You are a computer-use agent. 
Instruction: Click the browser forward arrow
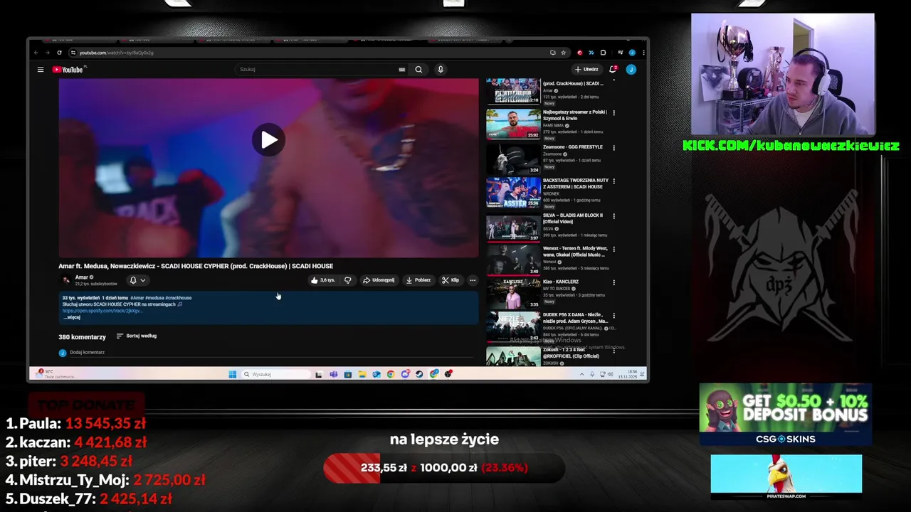[x=48, y=53]
